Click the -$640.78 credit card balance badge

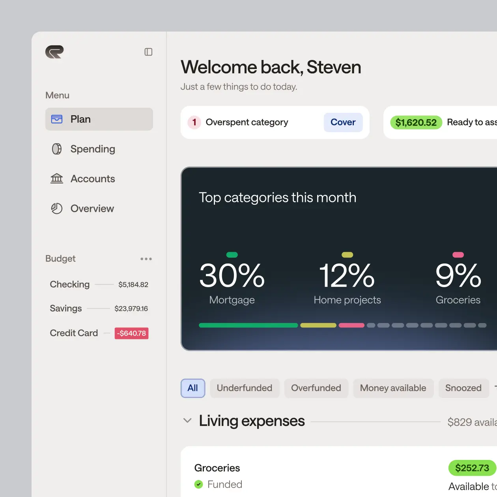click(132, 333)
